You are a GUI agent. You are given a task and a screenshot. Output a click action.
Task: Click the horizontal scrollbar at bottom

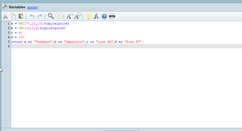click(122, 130)
